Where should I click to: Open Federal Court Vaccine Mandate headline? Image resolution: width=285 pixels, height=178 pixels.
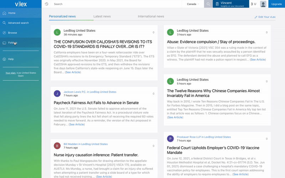pyautogui.click(x=213, y=150)
